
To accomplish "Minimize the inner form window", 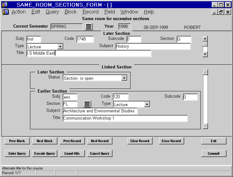I will click(215, 12).
